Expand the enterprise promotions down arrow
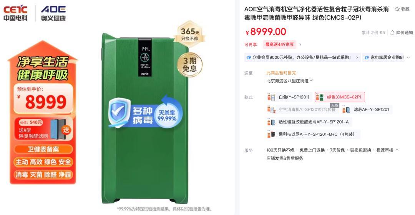The image size is (415, 215). coord(408,57)
